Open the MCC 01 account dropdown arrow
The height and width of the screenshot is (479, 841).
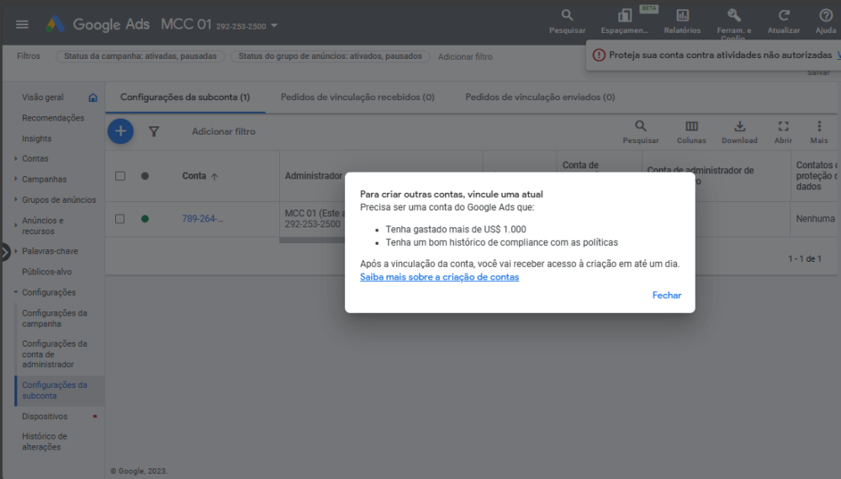pos(274,25)
